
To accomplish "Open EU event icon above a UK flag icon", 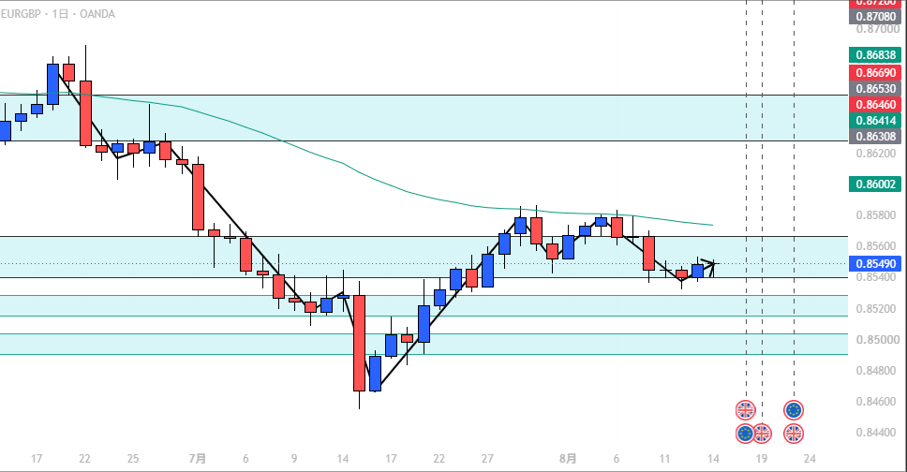I will [794, 410].
